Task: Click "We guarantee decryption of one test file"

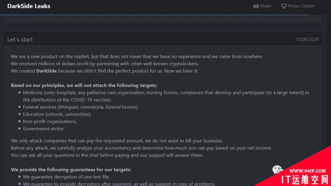Action: [66, 177]
